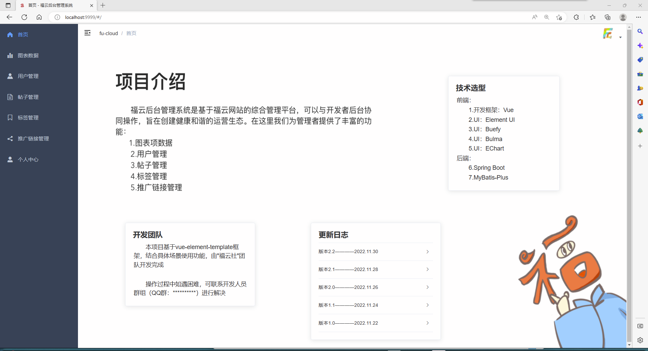Click the fu-cloud breadcrumb link
Image resolution: width=648 pixels, height=351 pixels.
pos(109,33)
